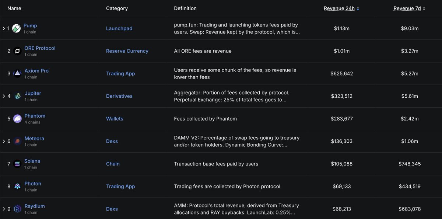Screen dimensions: 442x219
Task: Open the Phantom protocol link
Action: click(x=35, y=116)
